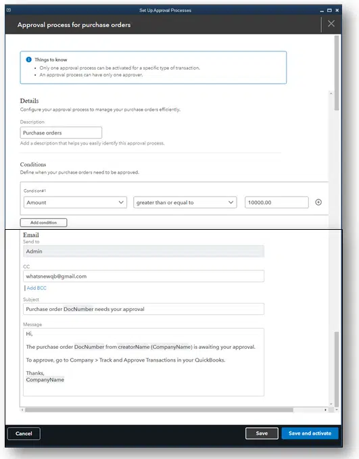The height and width of the screenshot is (459, 359).
Task: Open the Amount condition dropdown
Action: (x=75, y=202)
